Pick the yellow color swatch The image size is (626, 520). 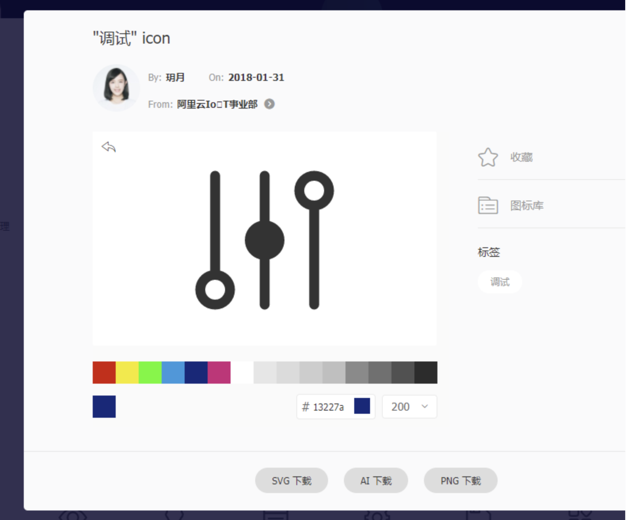(127, 373)
